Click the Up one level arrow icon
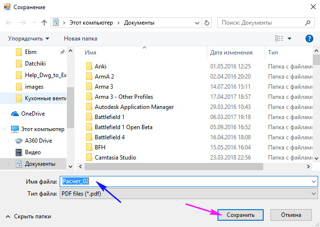Viewport: 320px width, 227px height. point(44,23)
